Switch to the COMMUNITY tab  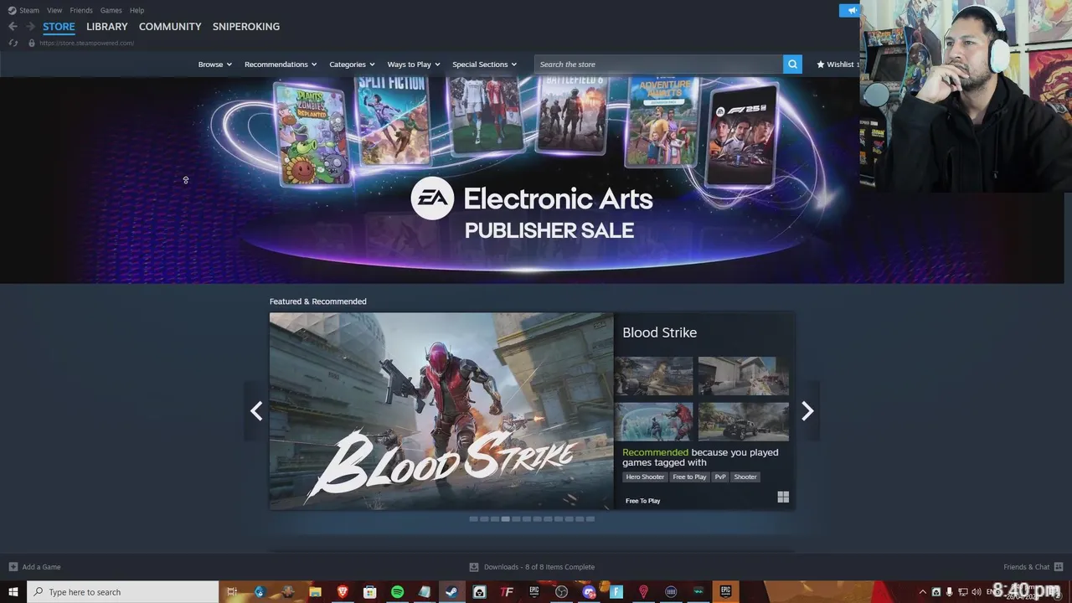tap(170, 27)
